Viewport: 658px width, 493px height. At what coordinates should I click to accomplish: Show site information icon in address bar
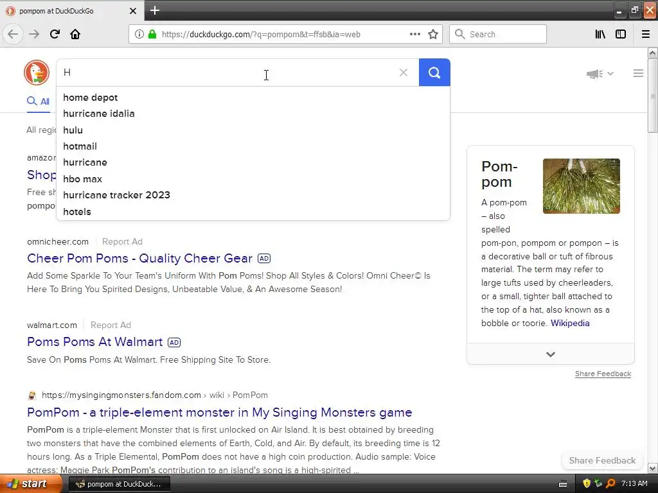click(139, 34)
